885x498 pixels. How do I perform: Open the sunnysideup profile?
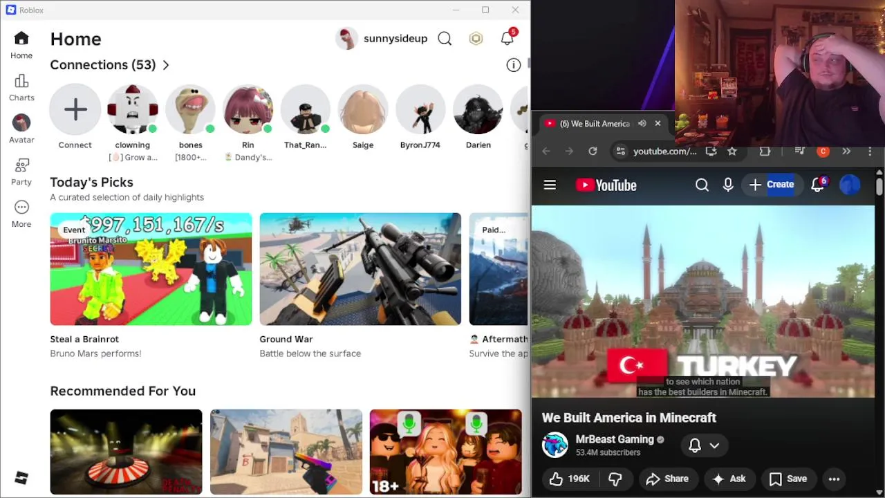click(x=382, y=39)
